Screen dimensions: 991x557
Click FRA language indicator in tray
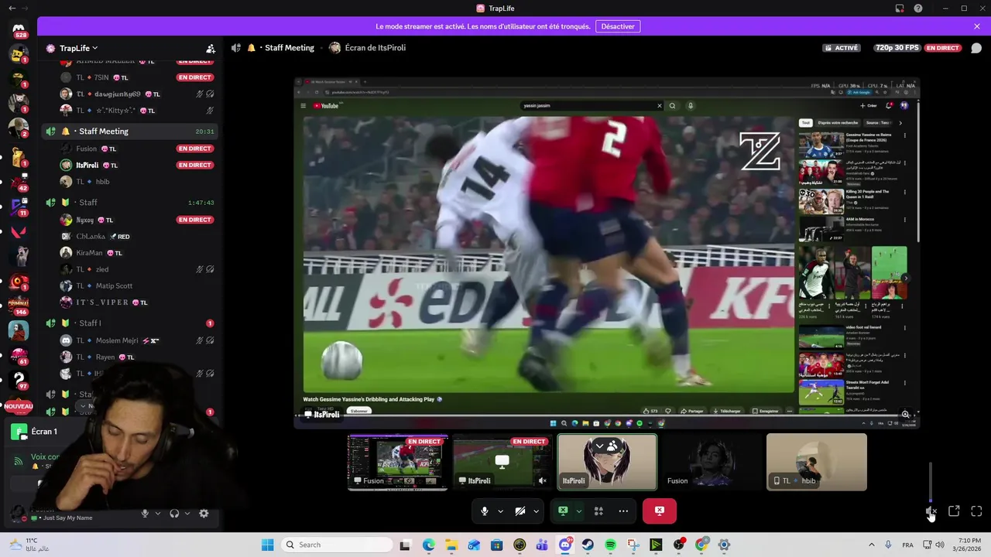pos(907,545)
